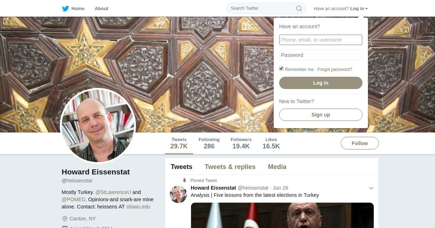The height and width of the screenshot is (228, 435).
Task: Click the Canton, NY location pin icon
Action: coord(65,219)
